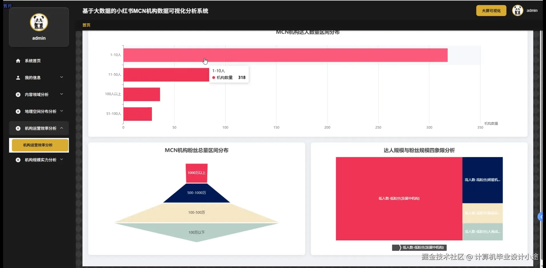Toggle the 低人数-低粉丝(发展中机构) legend item
Screen dimensions: 546x268
(x=419, y=247)
